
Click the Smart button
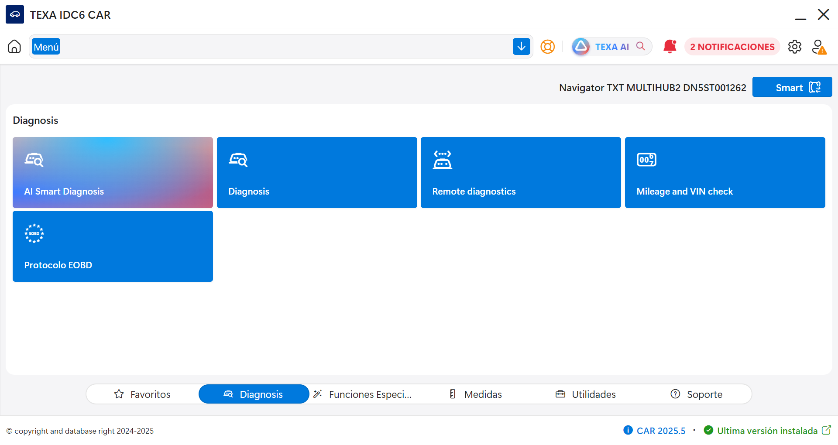792,87
